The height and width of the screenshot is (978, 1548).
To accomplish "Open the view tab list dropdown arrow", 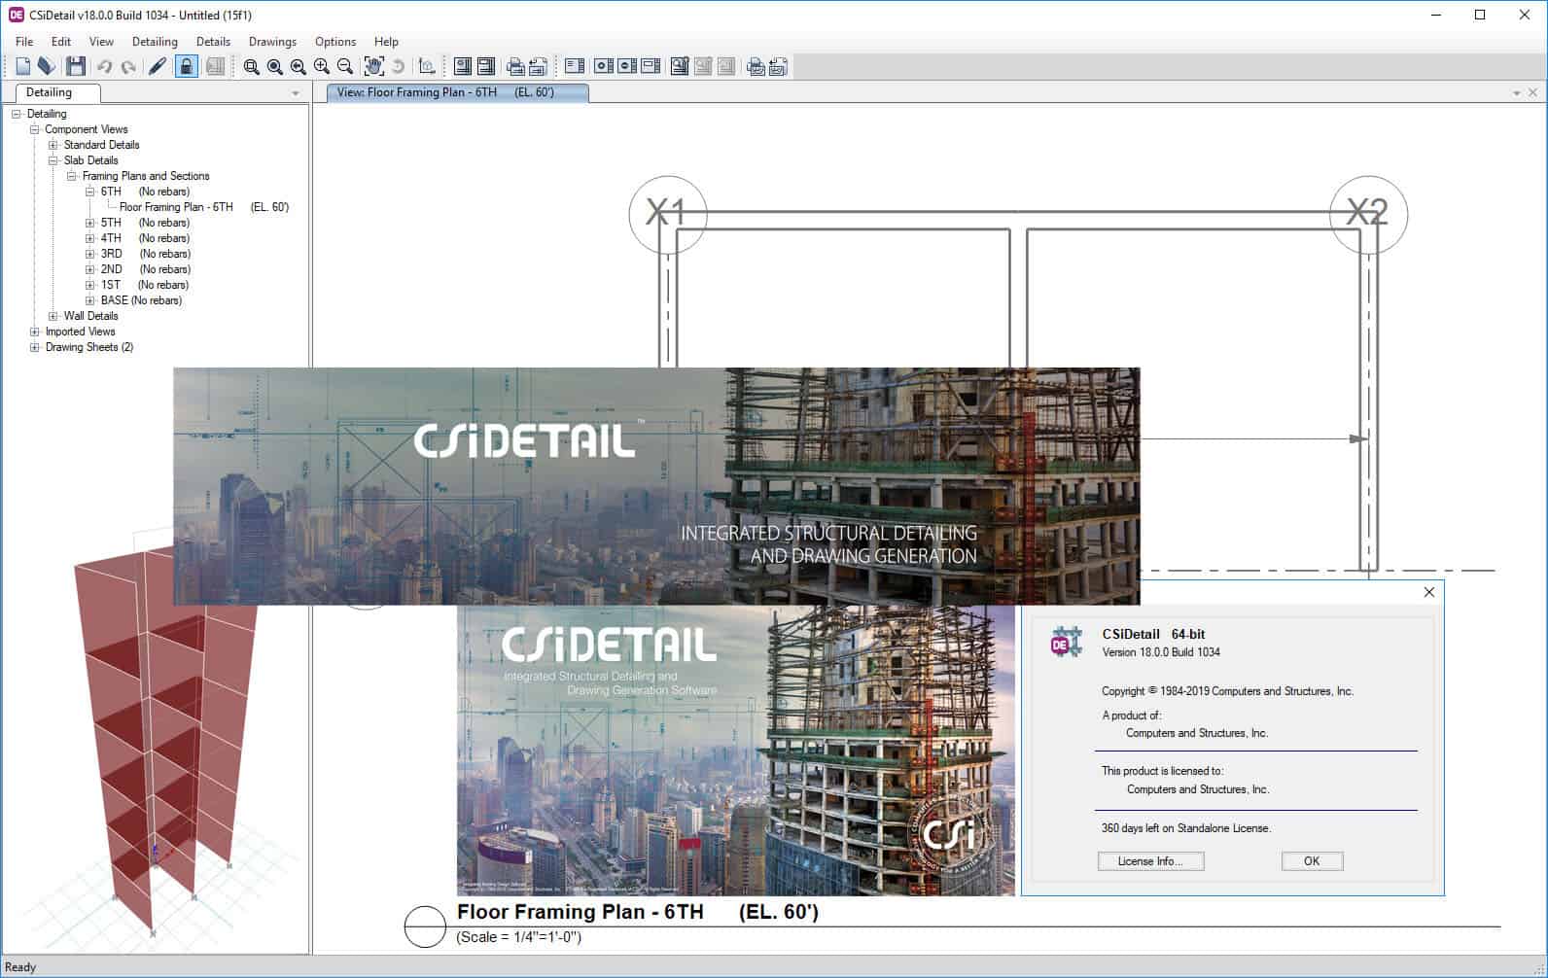I will 1516,93.
